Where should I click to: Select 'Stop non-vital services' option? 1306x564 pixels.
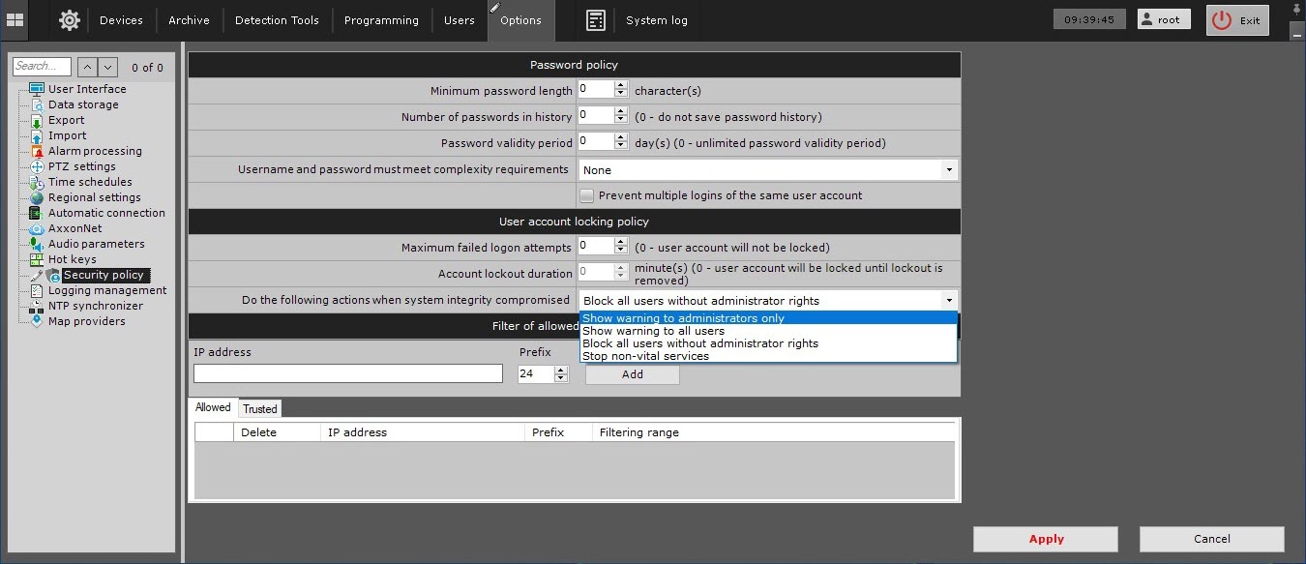tap(645, 356)
